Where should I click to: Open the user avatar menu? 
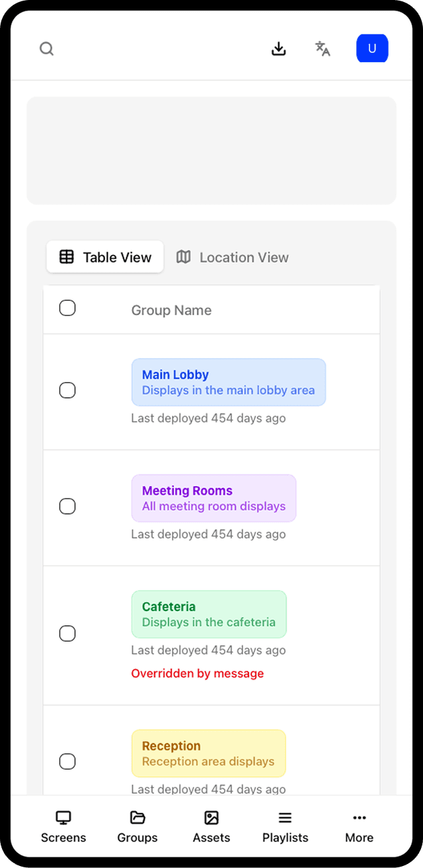(372, 49)
